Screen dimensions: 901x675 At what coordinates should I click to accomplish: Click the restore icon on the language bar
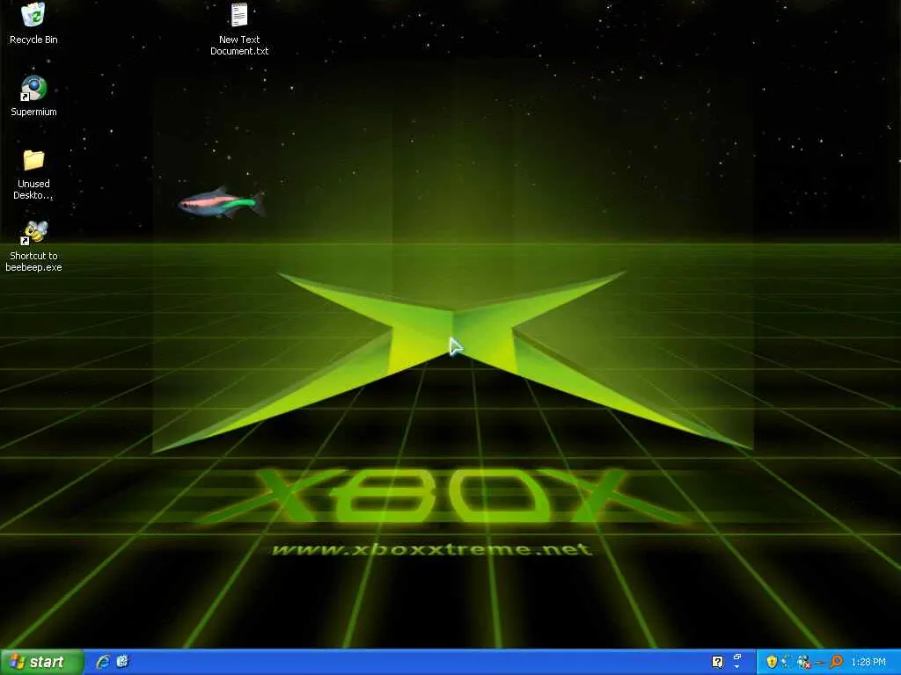[x=737, y=657]
